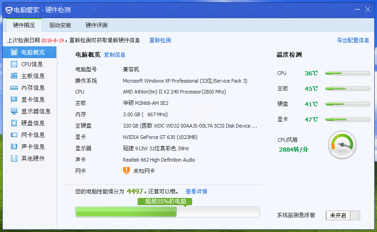Click the 兼容机 computer model value
The image size is (377, 232).
131,69
